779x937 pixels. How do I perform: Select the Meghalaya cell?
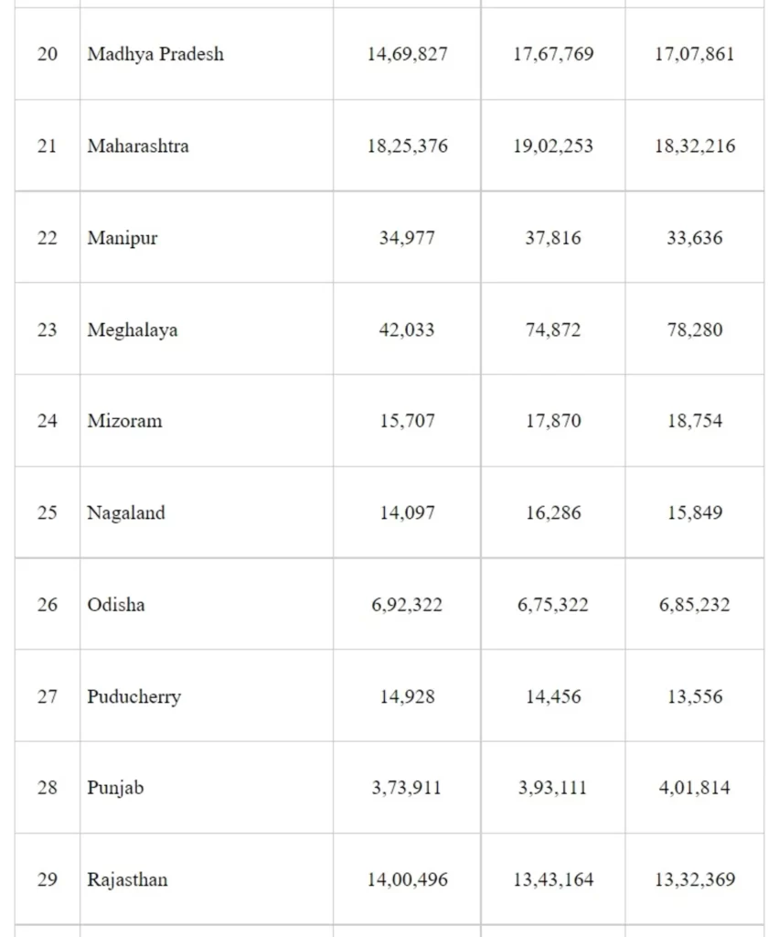tap(133, 329)
